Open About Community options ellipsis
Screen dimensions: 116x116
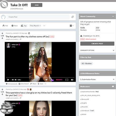coord(113,16)
